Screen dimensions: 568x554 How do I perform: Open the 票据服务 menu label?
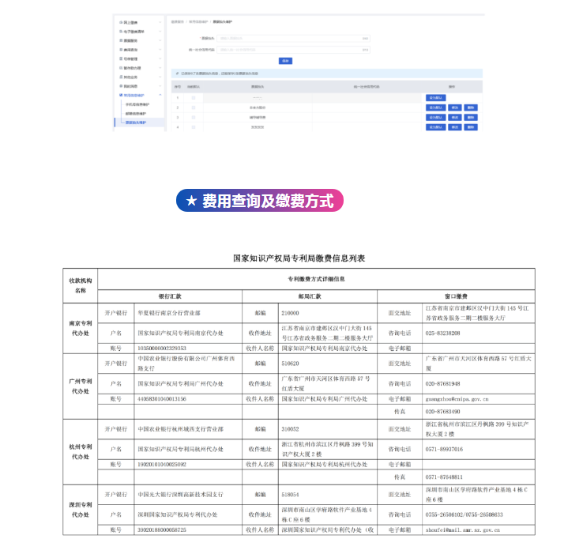[x=130, y=40]
